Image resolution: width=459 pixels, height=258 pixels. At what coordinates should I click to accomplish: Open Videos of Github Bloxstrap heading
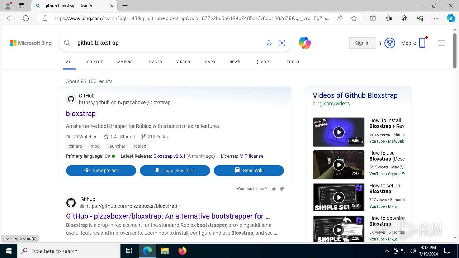[x=355, y=95]
